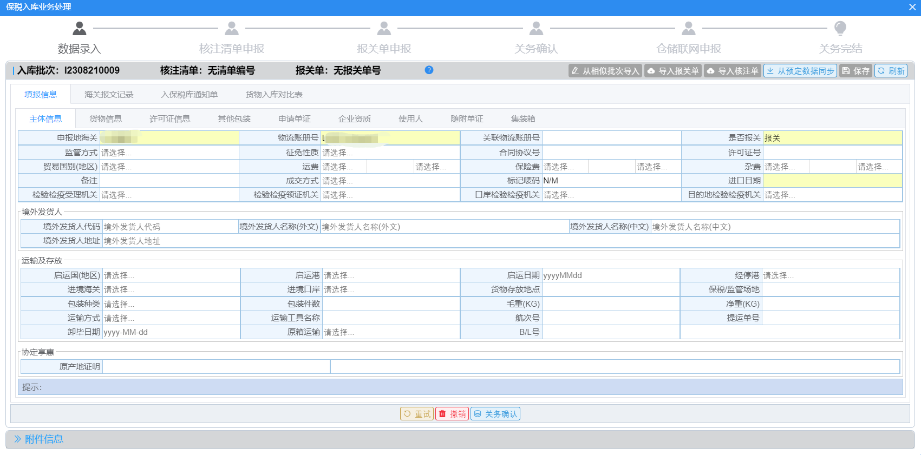921x455 pixels.
Task: Open the 经停港 dropdown
Action: point(831,275)
